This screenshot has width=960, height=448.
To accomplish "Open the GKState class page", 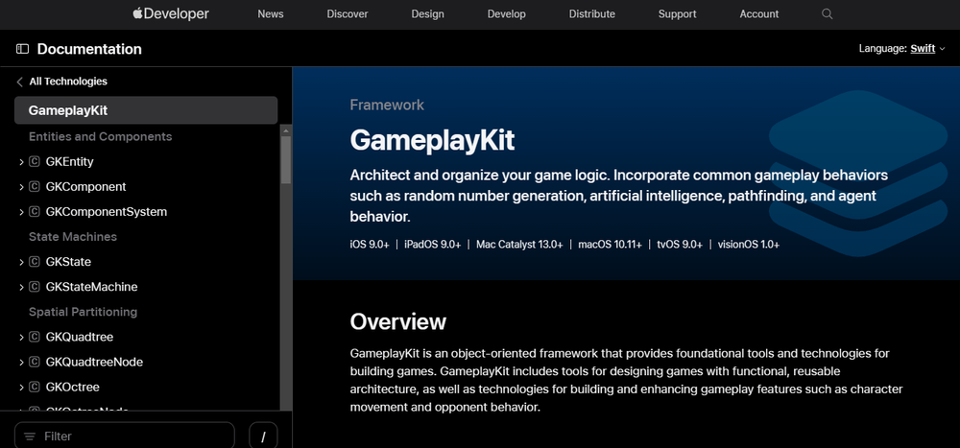I will point(68,262).
